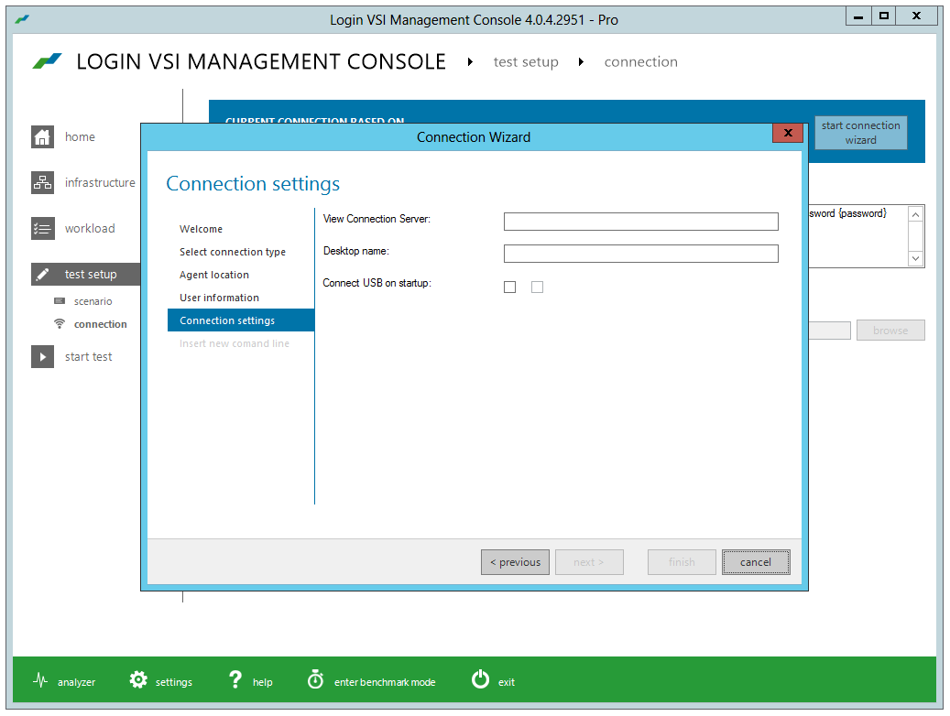Viewport: 950px width, 716px height.
Task: Click the test setup pencil icon
Action: click(x=42, y=275)
